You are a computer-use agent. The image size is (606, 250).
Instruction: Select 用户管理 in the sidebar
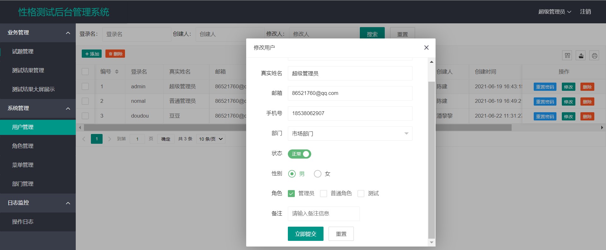(38, 127)
